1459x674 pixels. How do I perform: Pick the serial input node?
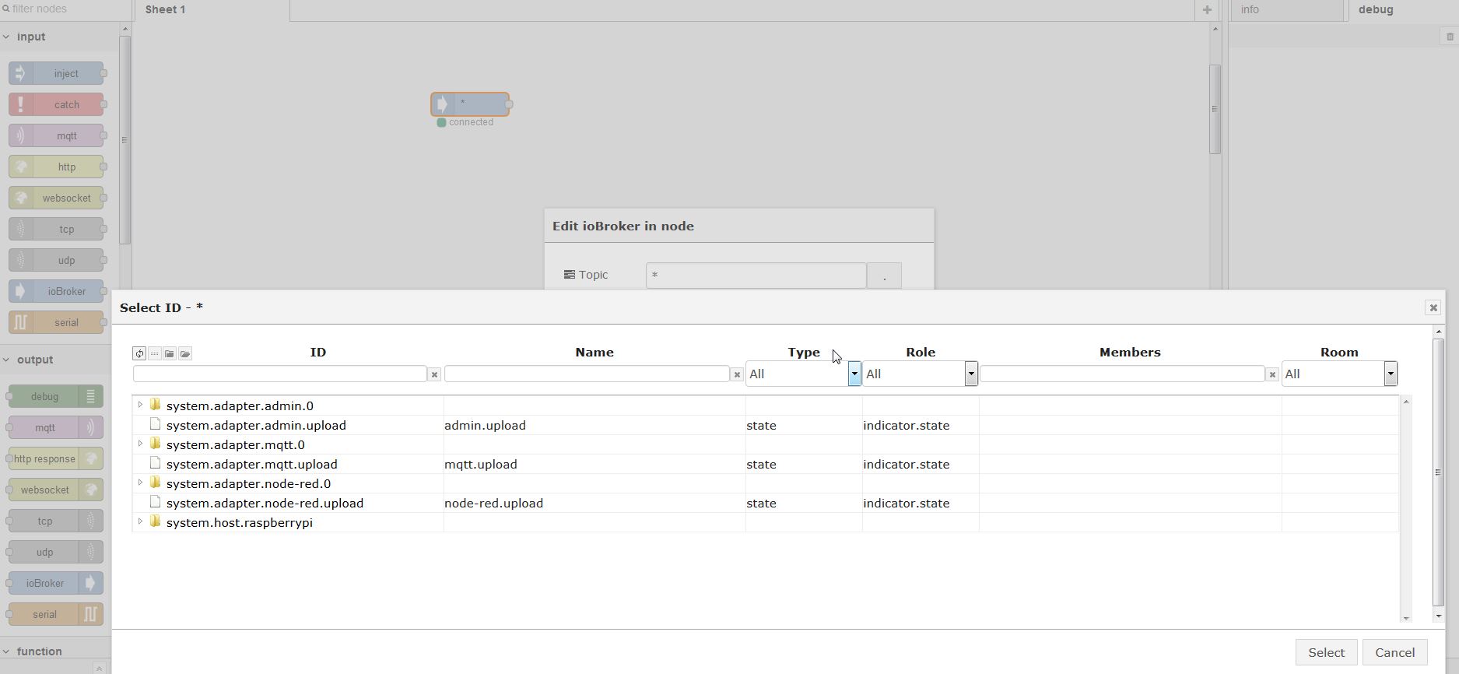(x=56, y=322)
